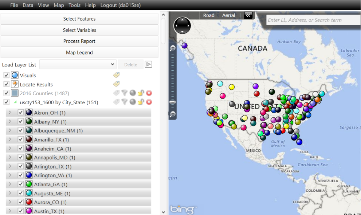Click the Map Legend button
The width and height of the screenshot is (361, 215).
79,52
